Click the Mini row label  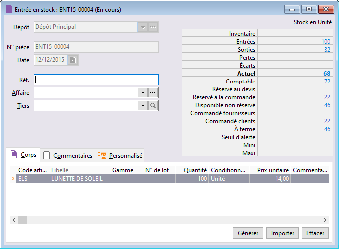pos(249,145)
